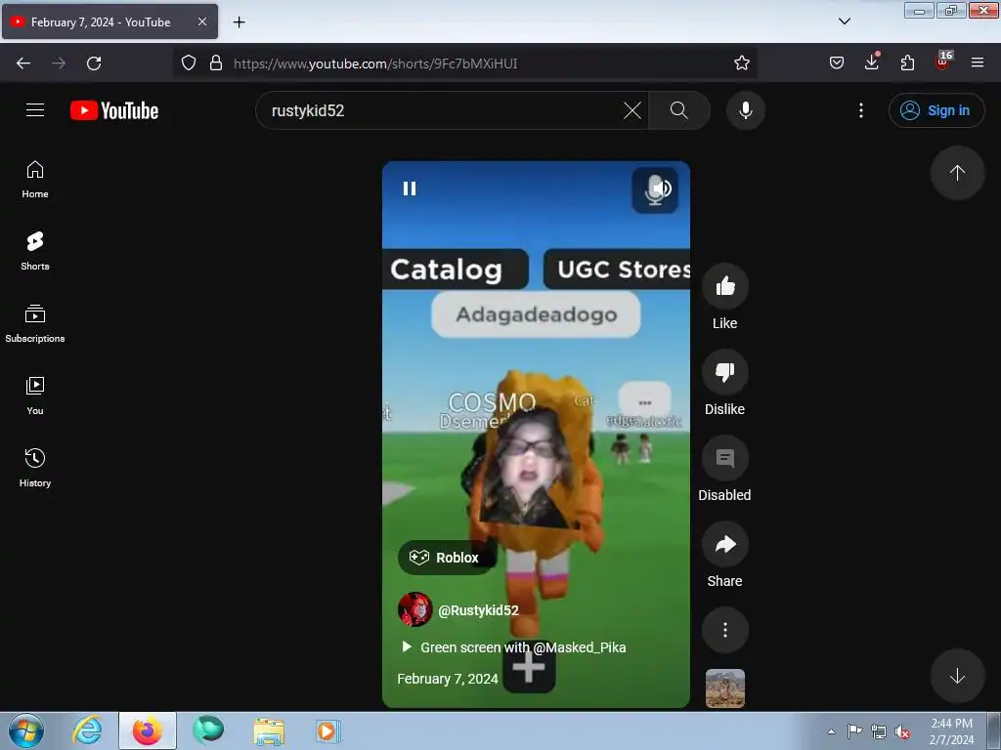Clear the rustykid52 search text
The height and width of the screenshot is (750, 1001).
click(632, 110)
